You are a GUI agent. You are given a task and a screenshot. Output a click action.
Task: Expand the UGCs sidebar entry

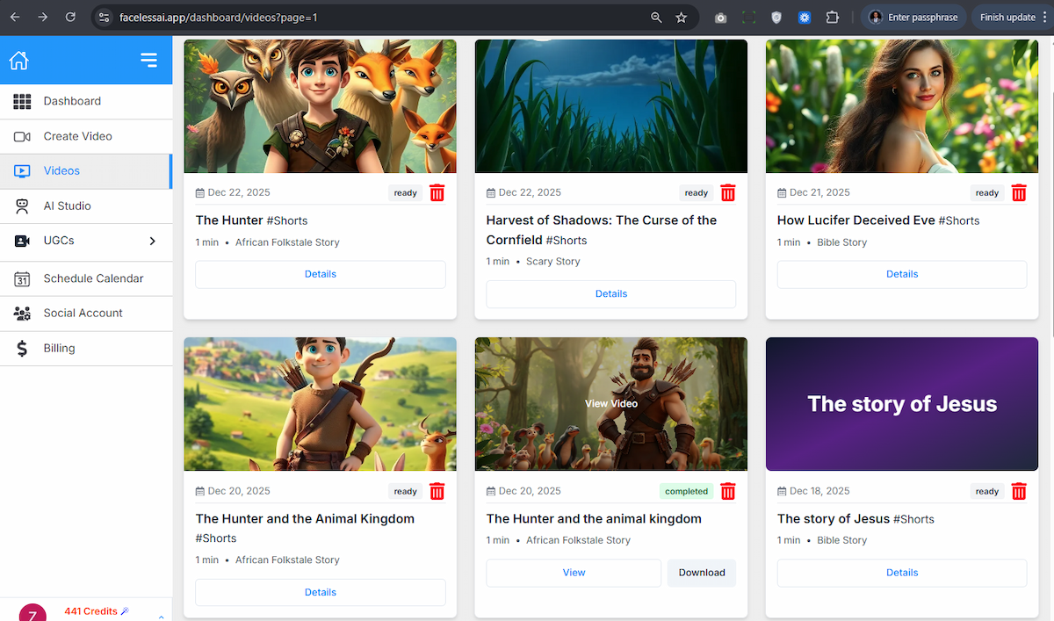coord(151,241)
